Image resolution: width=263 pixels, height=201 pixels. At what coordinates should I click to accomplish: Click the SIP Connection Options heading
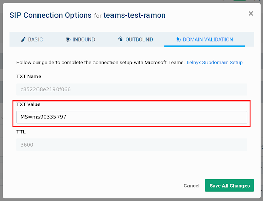click(51, 15)
